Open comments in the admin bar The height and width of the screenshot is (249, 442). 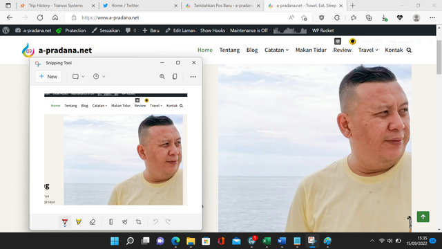click(131, 30)
